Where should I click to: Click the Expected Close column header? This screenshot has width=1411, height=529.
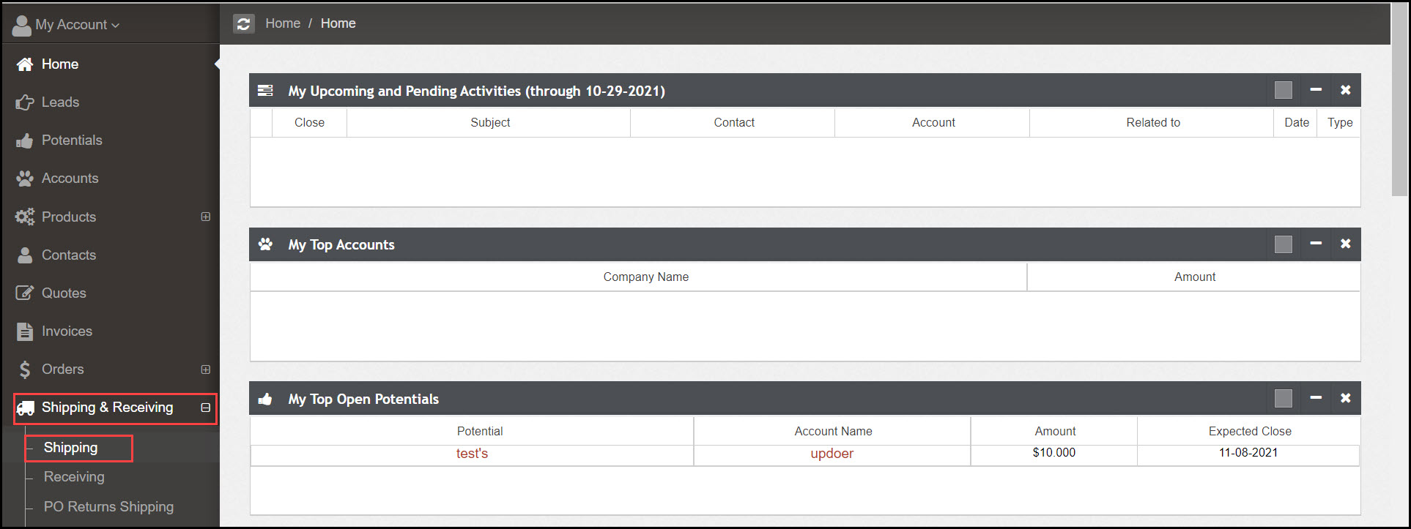pos(1250,432)
